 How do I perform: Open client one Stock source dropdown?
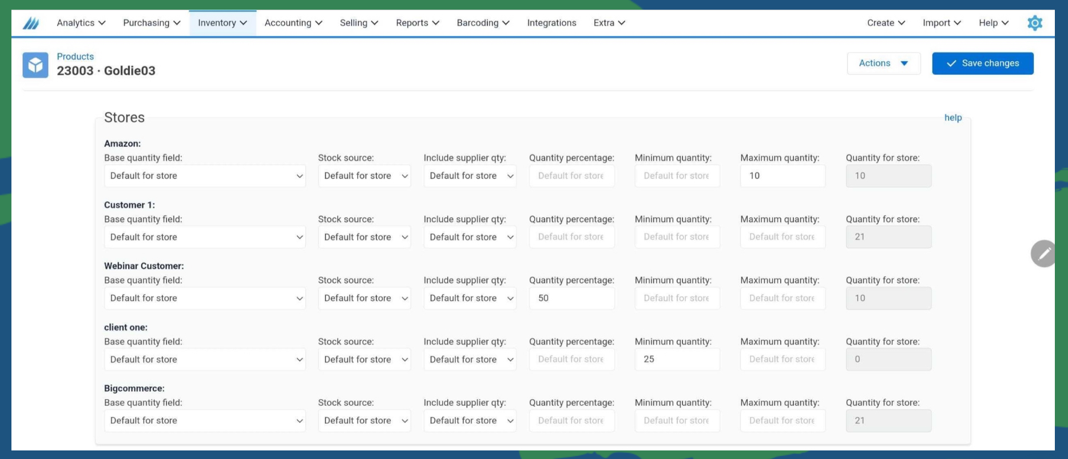click(364, 359)
